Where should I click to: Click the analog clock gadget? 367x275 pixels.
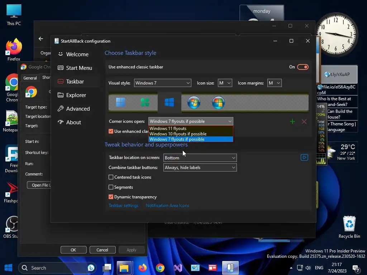pyautogui.click(x=335, y=34)
